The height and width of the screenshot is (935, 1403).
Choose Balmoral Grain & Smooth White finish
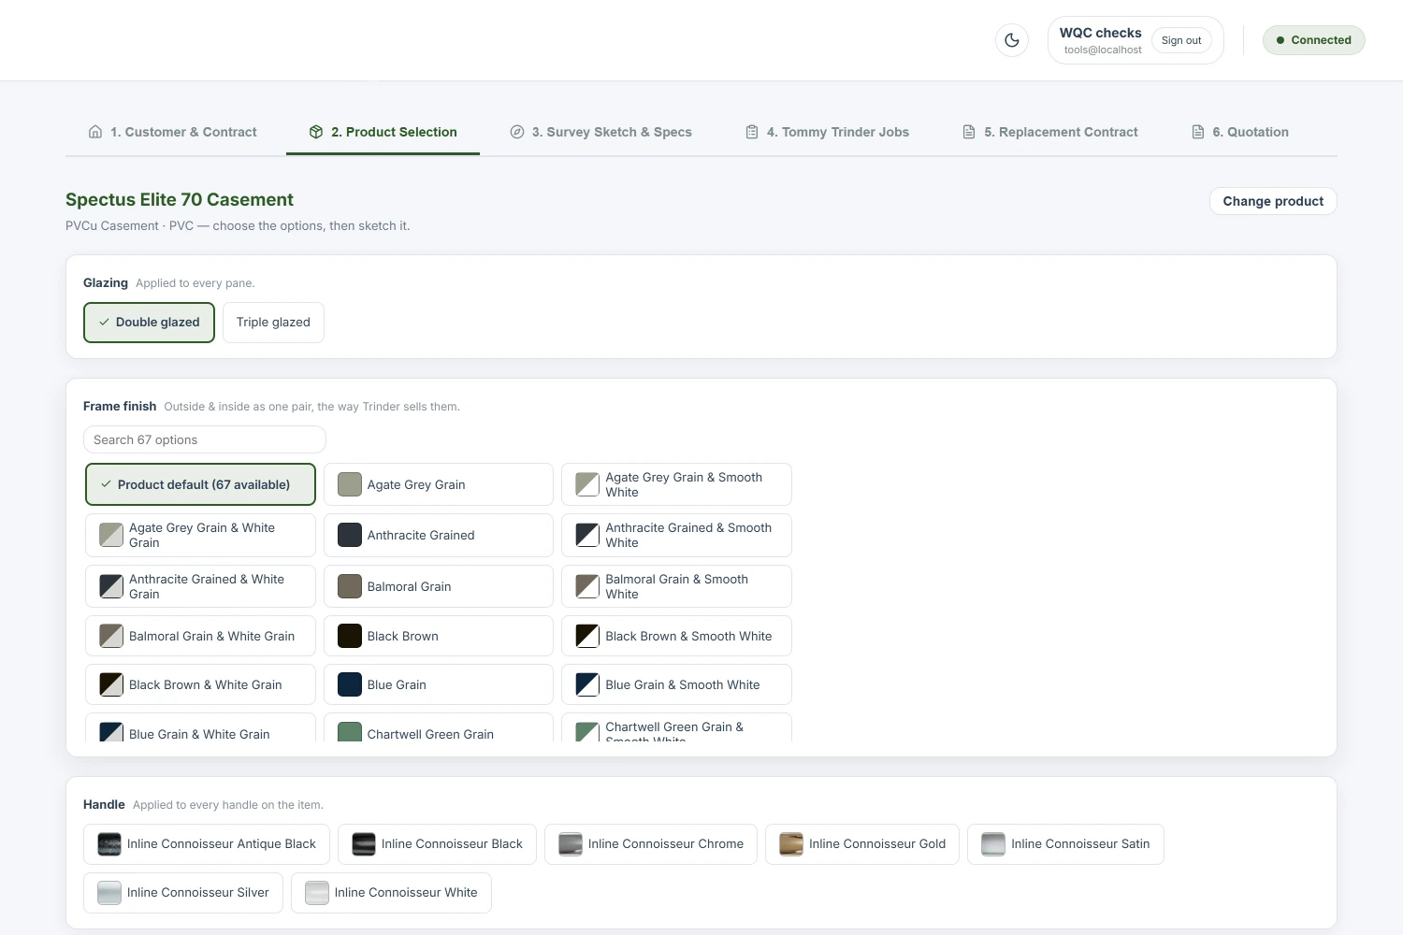pos(676,586)
